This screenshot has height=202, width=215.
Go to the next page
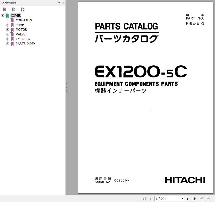(x=188, y=199)
